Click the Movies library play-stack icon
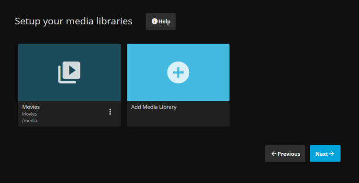Image resolution: width=359 pixels, height=183 pixels. [69, 72]
